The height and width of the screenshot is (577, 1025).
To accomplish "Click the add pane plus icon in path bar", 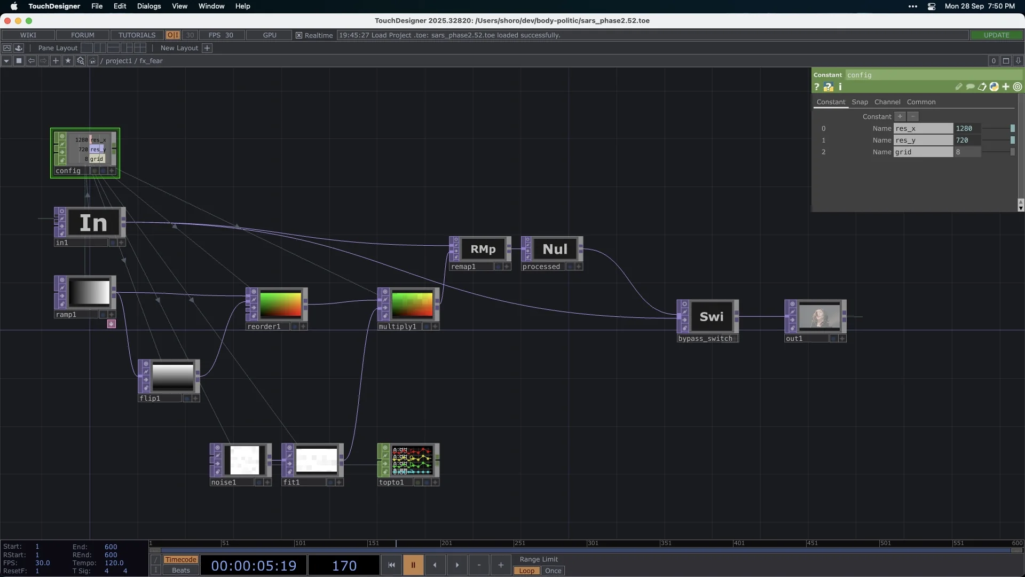I will [56, 61].
